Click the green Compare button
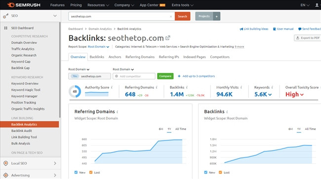This screenshot has width=321, height=179. 165,76
